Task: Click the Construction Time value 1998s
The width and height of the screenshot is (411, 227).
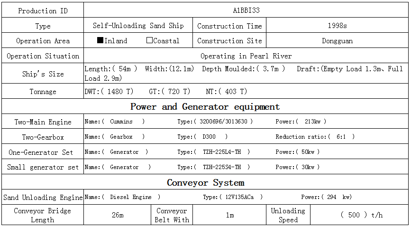Action: click(337, 26)
